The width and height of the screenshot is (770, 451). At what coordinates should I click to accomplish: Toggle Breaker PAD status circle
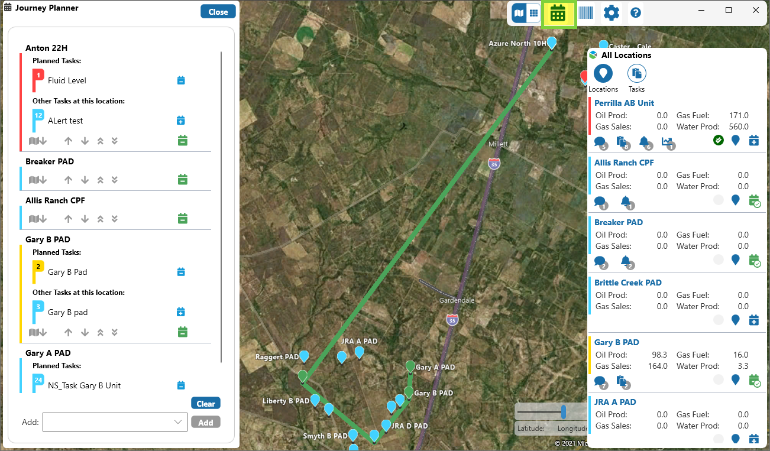coord(719,259)
